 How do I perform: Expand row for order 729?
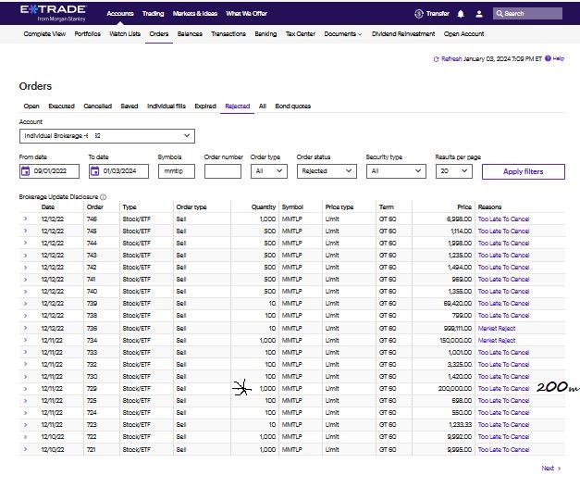point(25,388)
